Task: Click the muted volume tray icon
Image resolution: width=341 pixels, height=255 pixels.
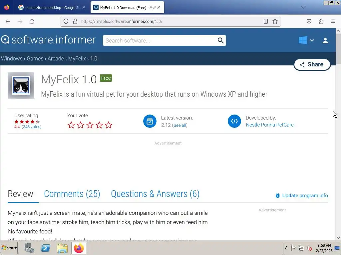Action: tap(309, 248)
